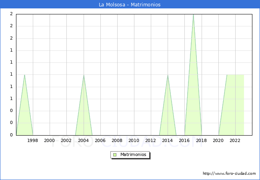Click the 2010 x-axis label
Viewport: 260px width, 180px height.
pyautogui.click(x=134, y=140)
